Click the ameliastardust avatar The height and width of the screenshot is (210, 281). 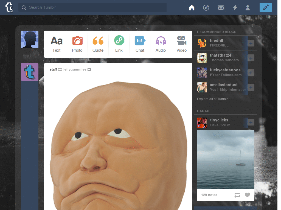tap(202, 87)
